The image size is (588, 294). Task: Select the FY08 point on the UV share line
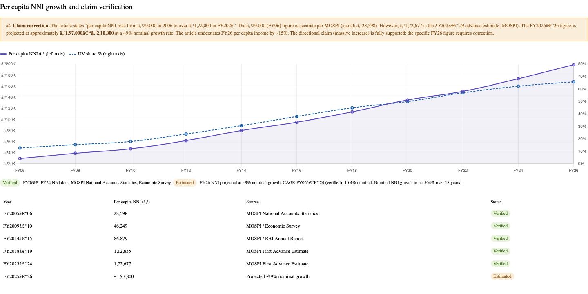(75, 145)
